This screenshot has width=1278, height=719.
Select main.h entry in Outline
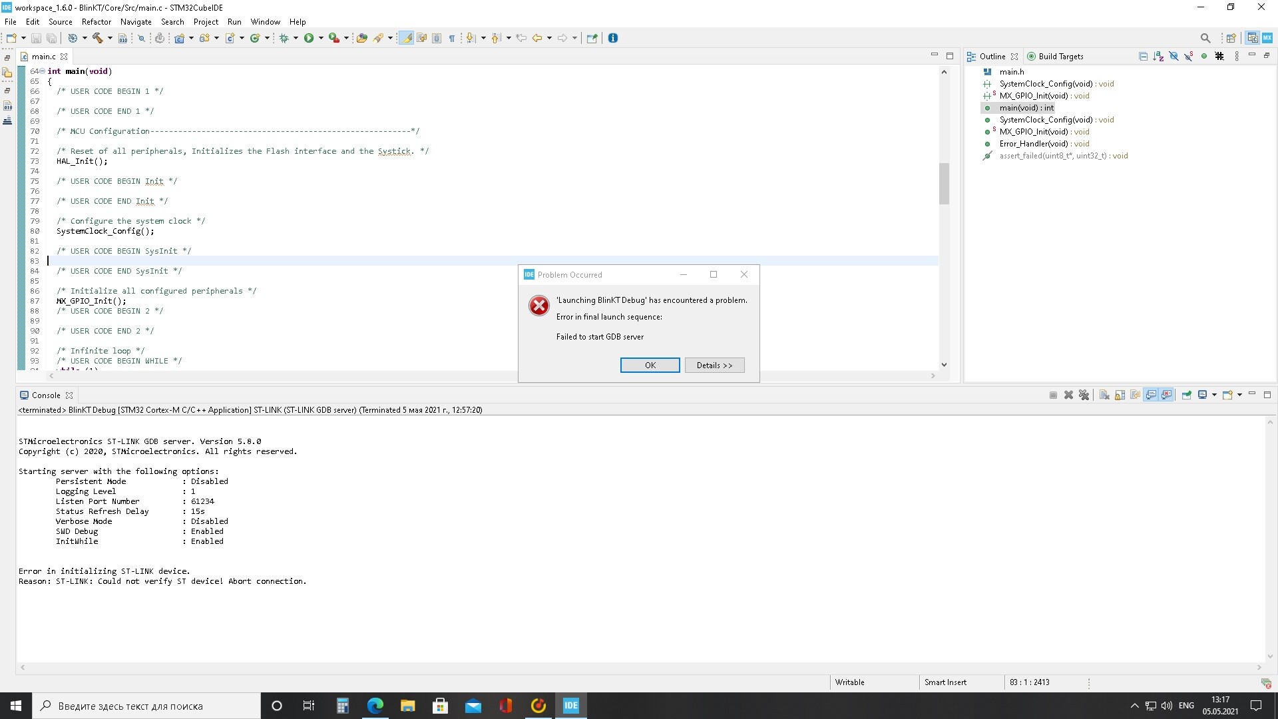tap(1011, 72)
